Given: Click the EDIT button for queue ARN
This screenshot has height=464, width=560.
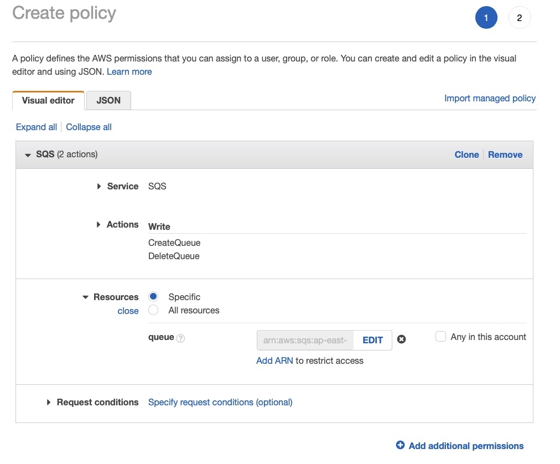Looking at the screenshot, I should click(372, 340).
